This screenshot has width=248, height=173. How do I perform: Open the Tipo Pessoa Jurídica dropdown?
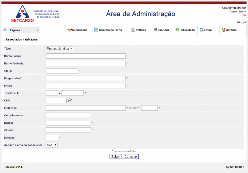click(60, 49)
